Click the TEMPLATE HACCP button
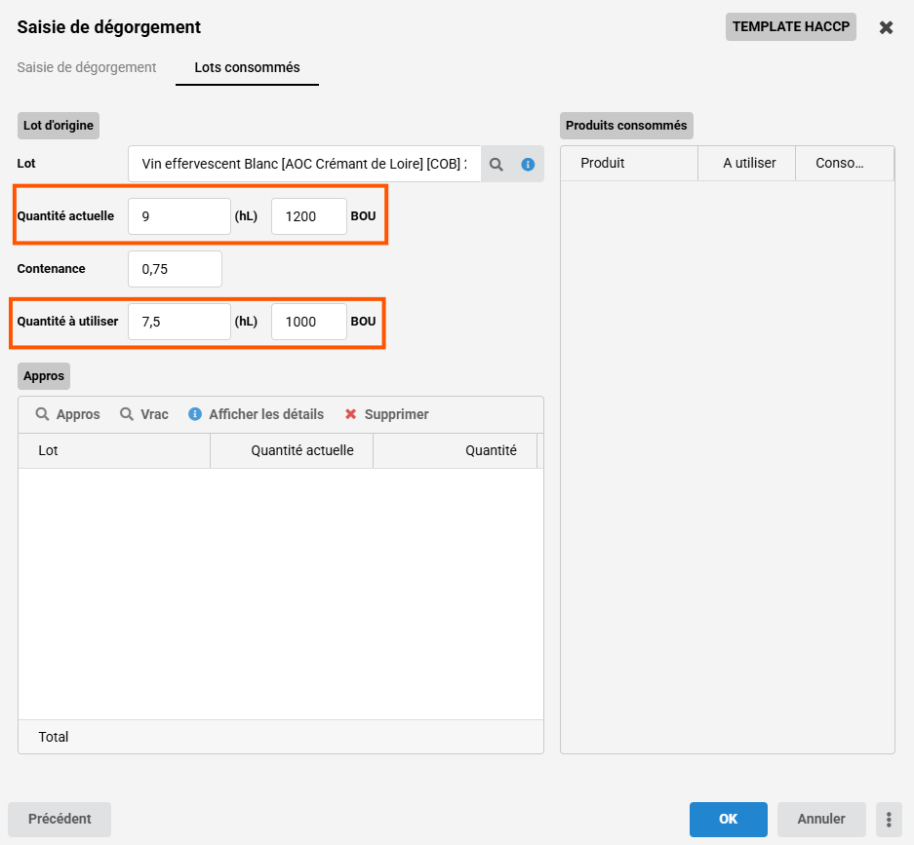Image resolution: width=914 pixels, height=845 pixels. coord(790,27)
